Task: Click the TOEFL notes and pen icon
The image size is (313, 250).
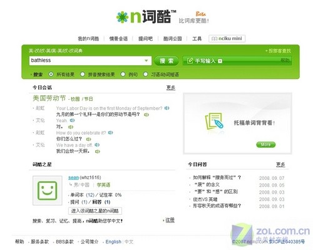Action: (214, 121)
